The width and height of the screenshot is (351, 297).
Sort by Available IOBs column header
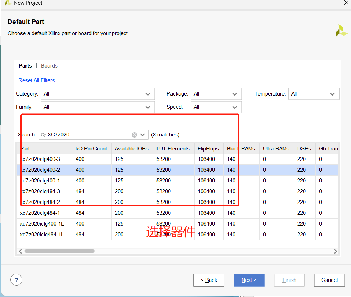(132, 149)
